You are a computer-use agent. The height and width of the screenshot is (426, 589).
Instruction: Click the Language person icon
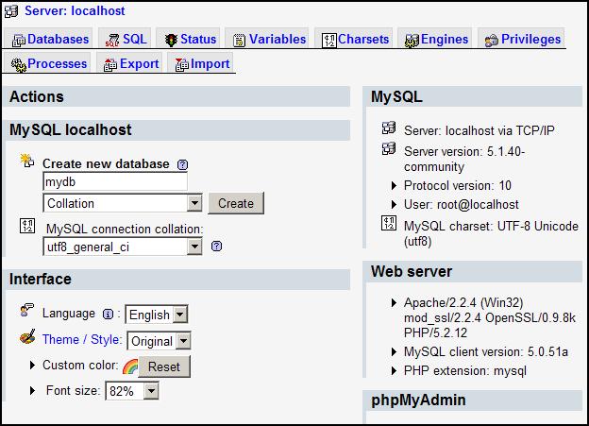[27, 310]
